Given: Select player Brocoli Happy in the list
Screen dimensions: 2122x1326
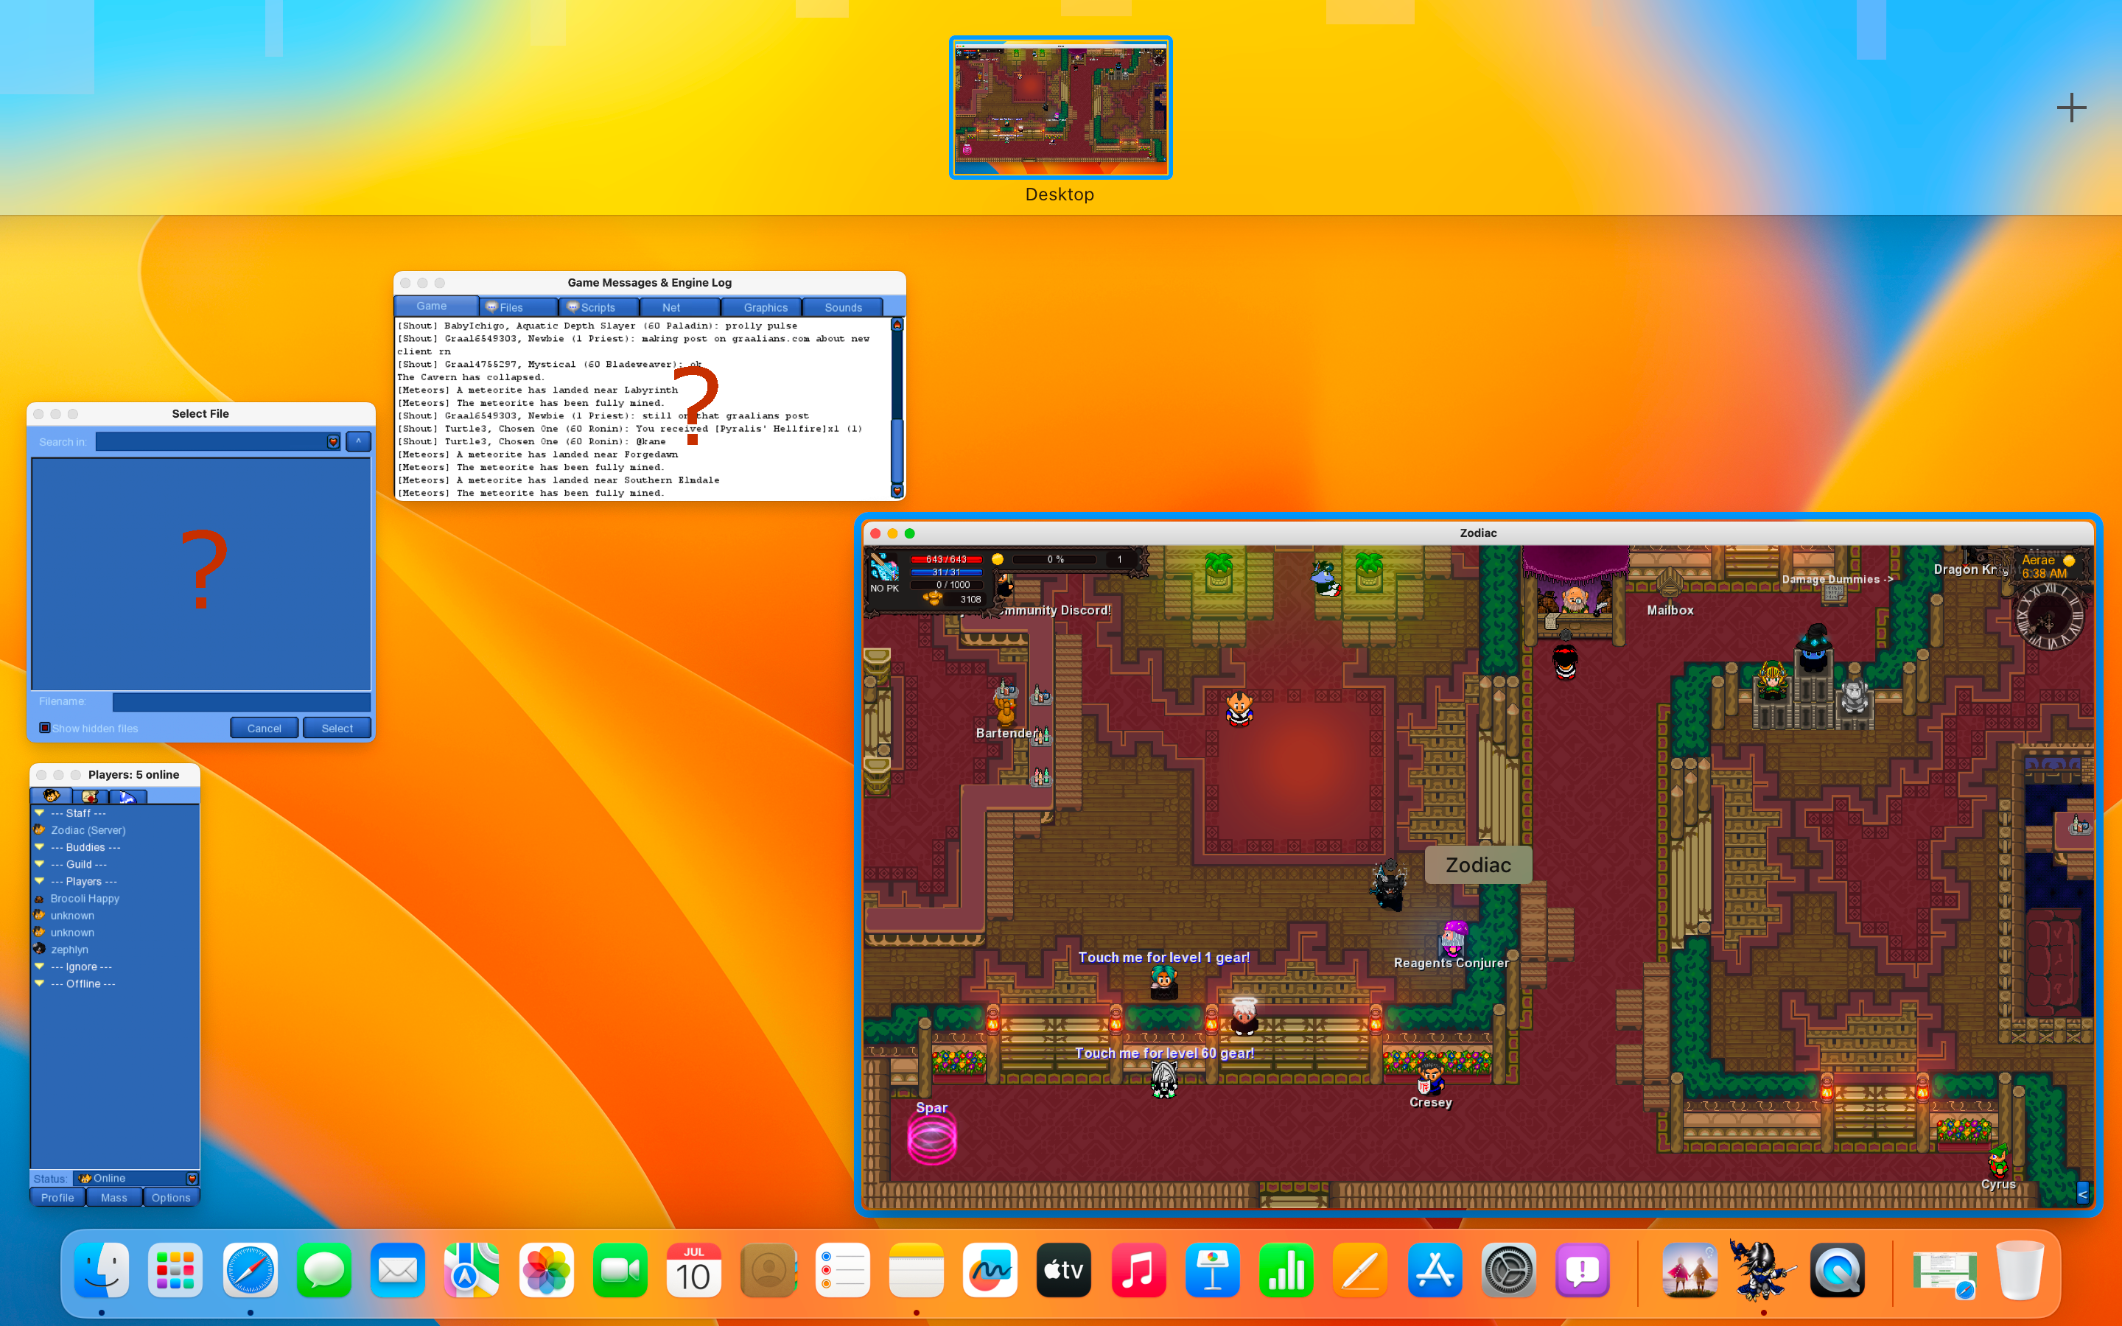Looking at the screenshot, I should point(84,898).
